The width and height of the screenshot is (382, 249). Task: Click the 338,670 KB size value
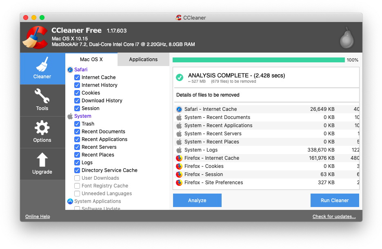pos(321,150)
